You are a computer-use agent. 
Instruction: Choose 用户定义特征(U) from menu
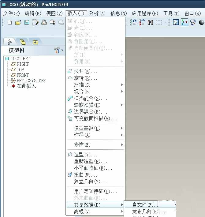coord(95,192)
